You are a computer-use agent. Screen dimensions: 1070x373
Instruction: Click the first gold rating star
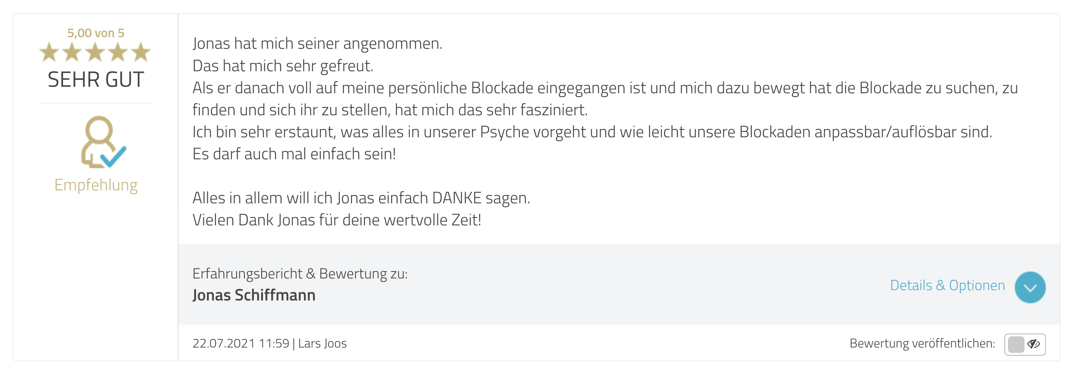coord(49,53)
